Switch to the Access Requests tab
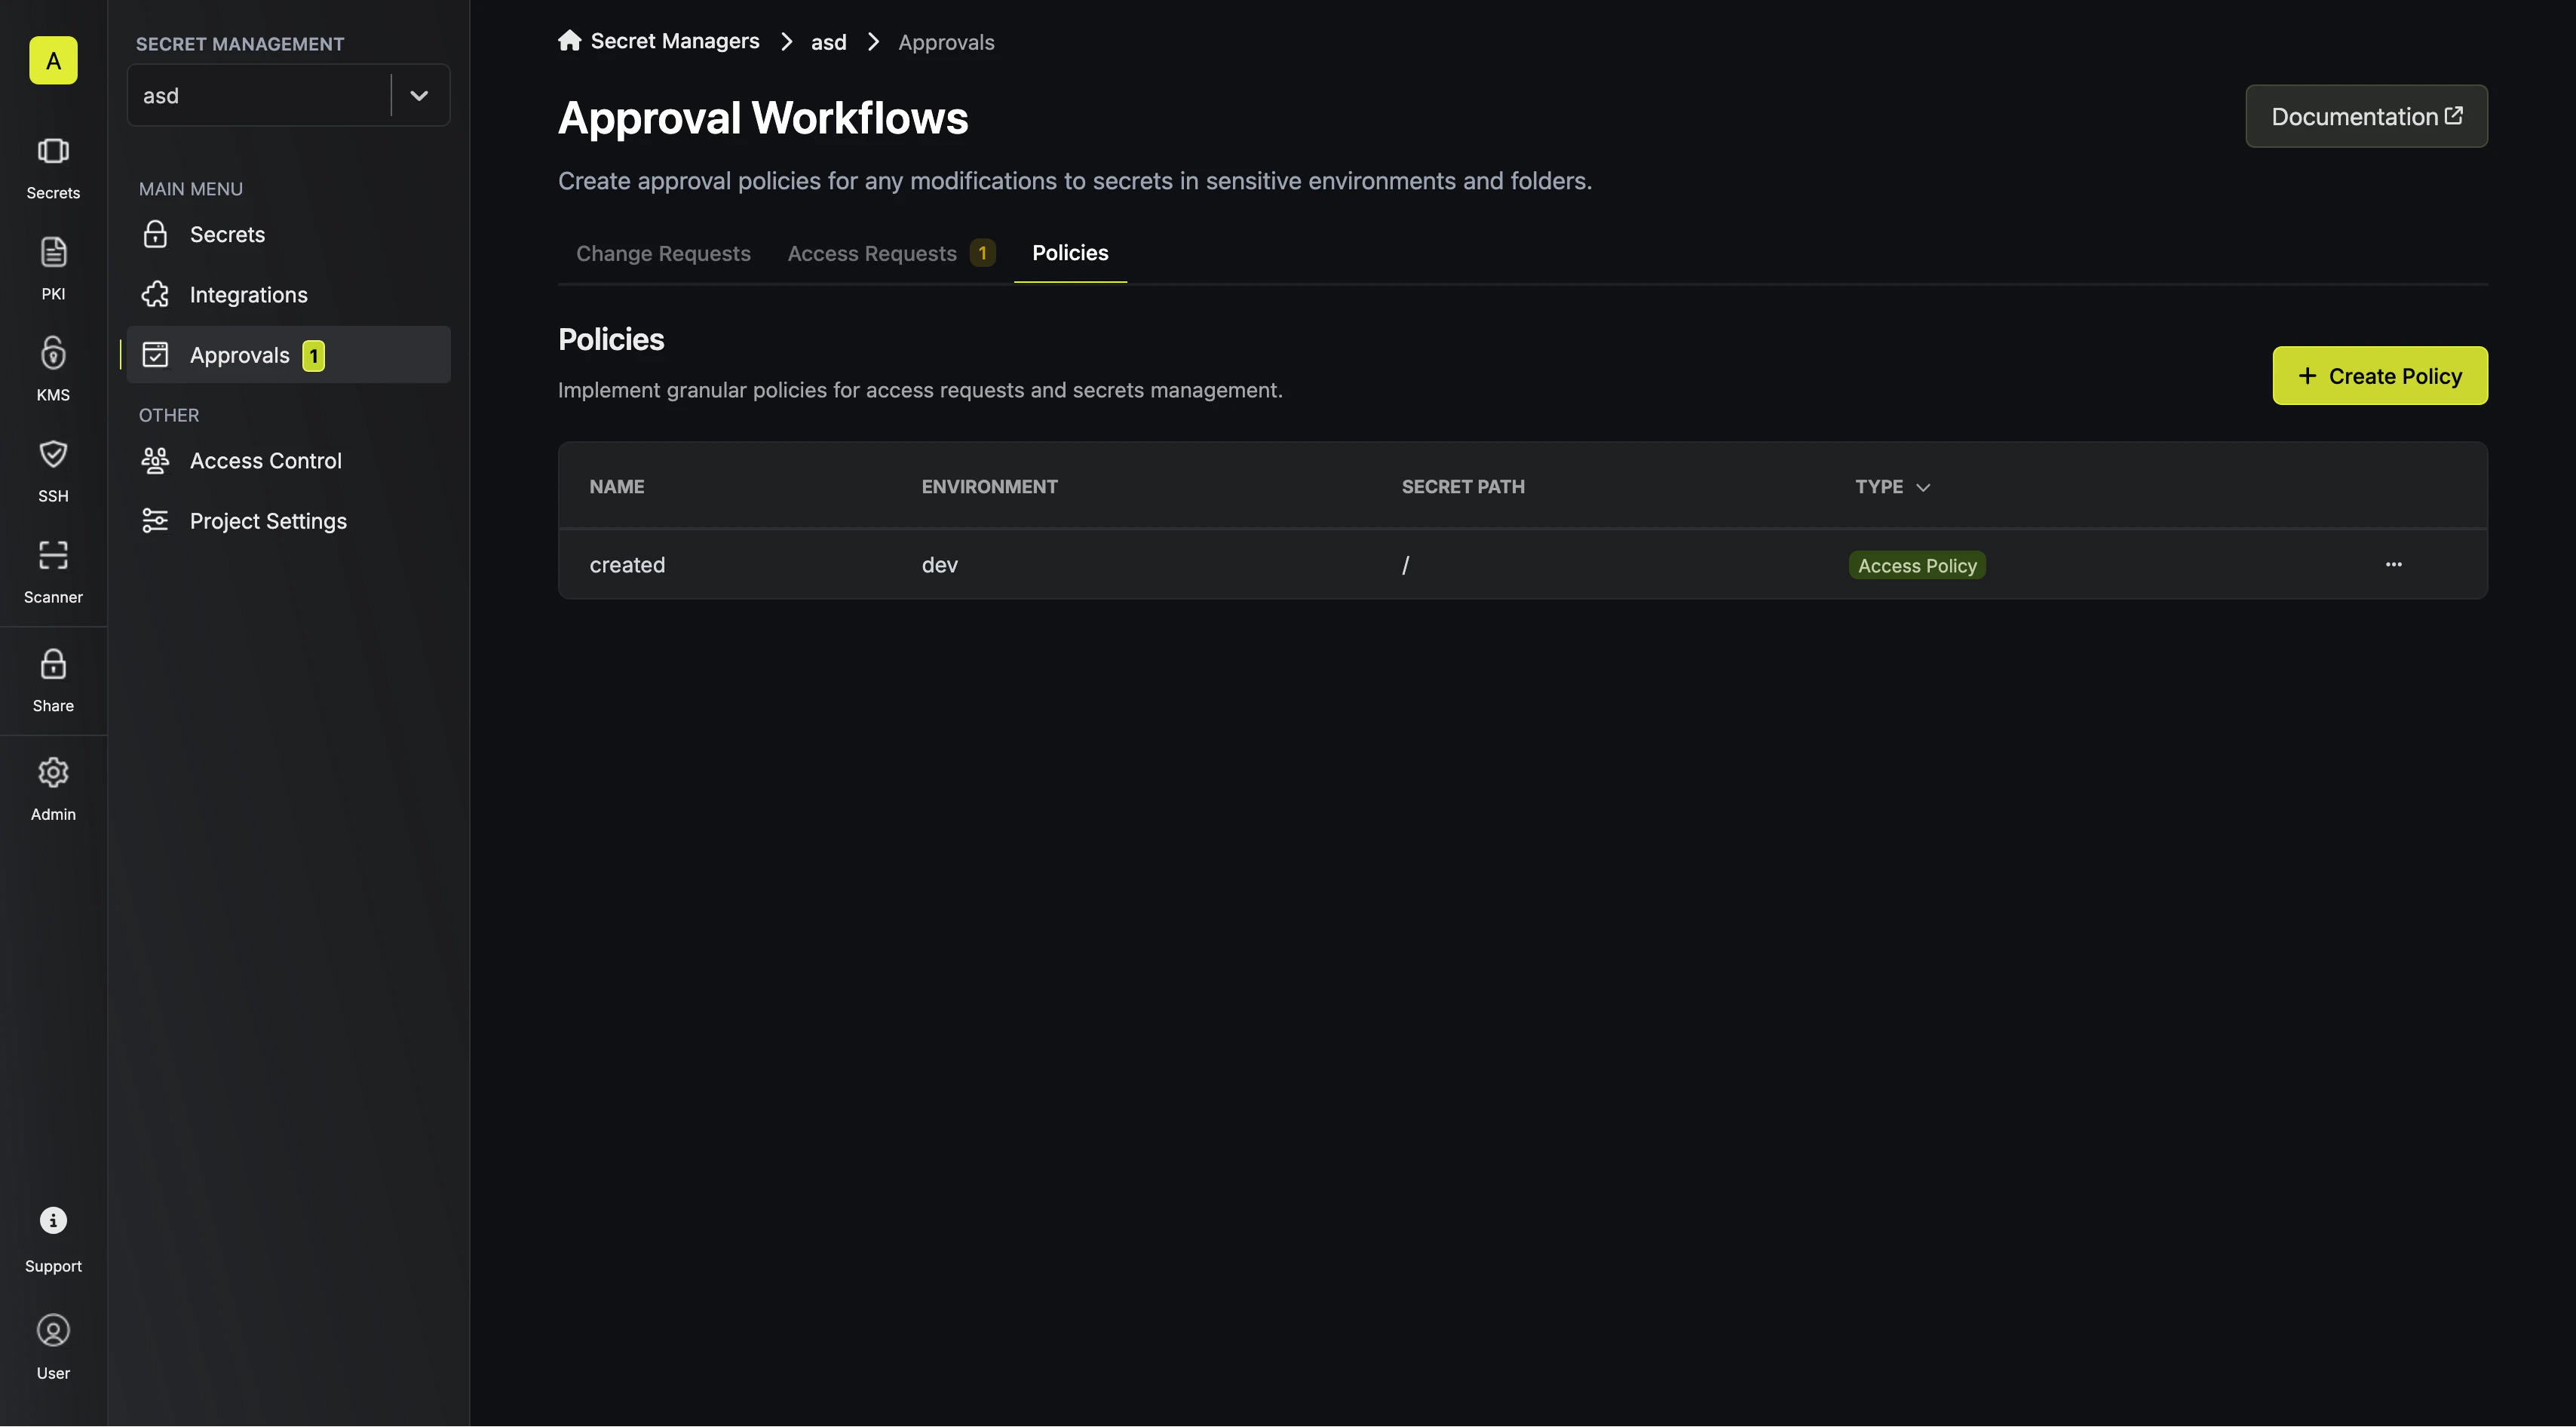Screen dimensions: 2576x1427 point(891,253)
